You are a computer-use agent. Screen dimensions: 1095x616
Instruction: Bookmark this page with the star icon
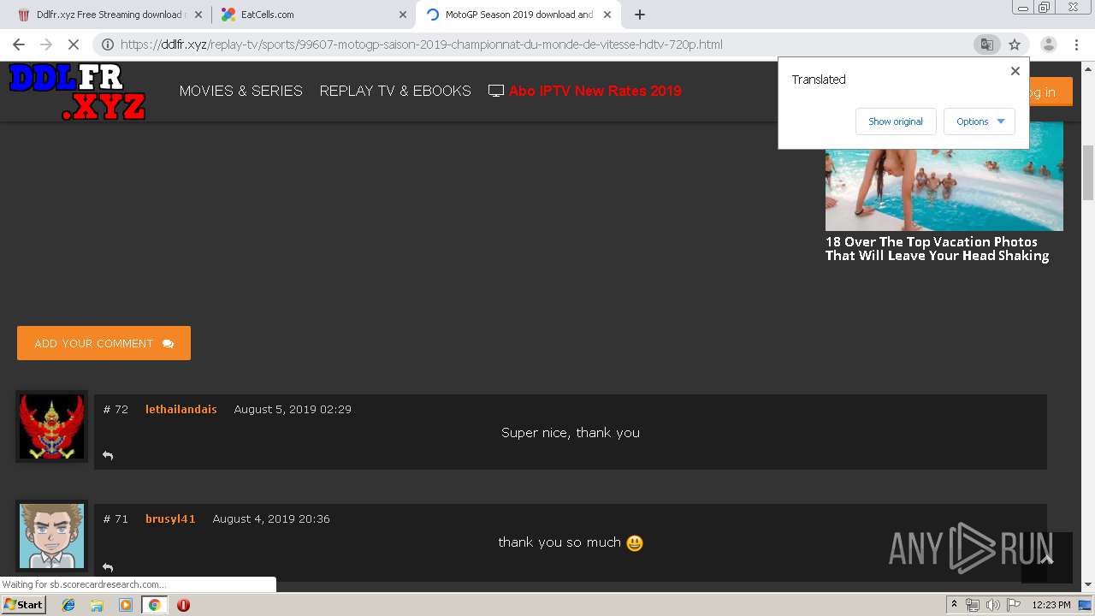click(1015, 44)
